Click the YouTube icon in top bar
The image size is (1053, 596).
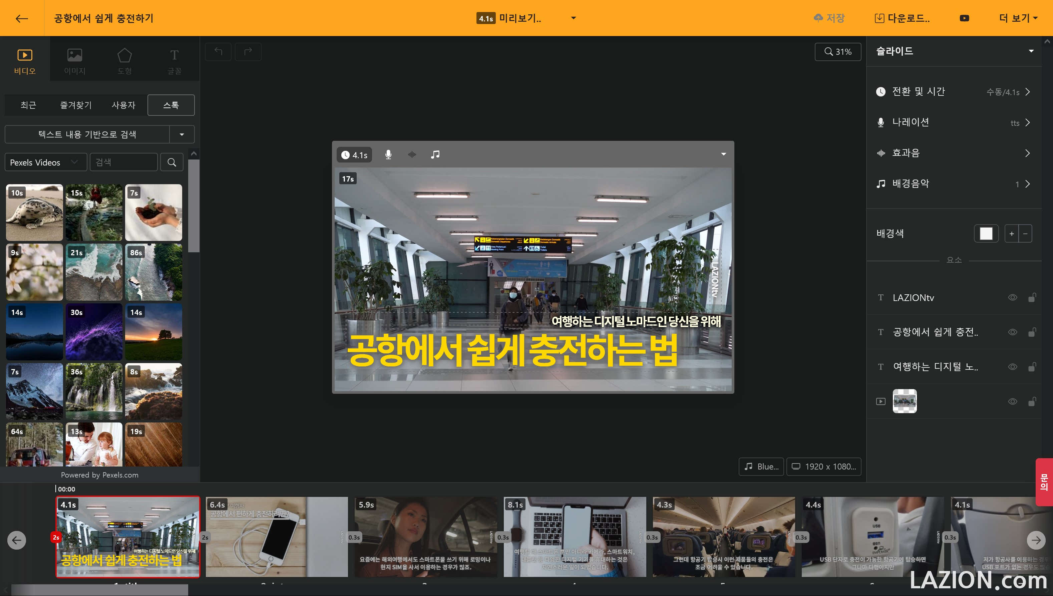tap(964, 18)
